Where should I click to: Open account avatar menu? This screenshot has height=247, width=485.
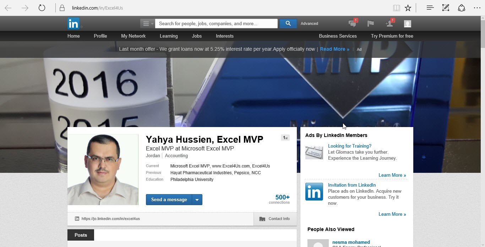[408, 24]
